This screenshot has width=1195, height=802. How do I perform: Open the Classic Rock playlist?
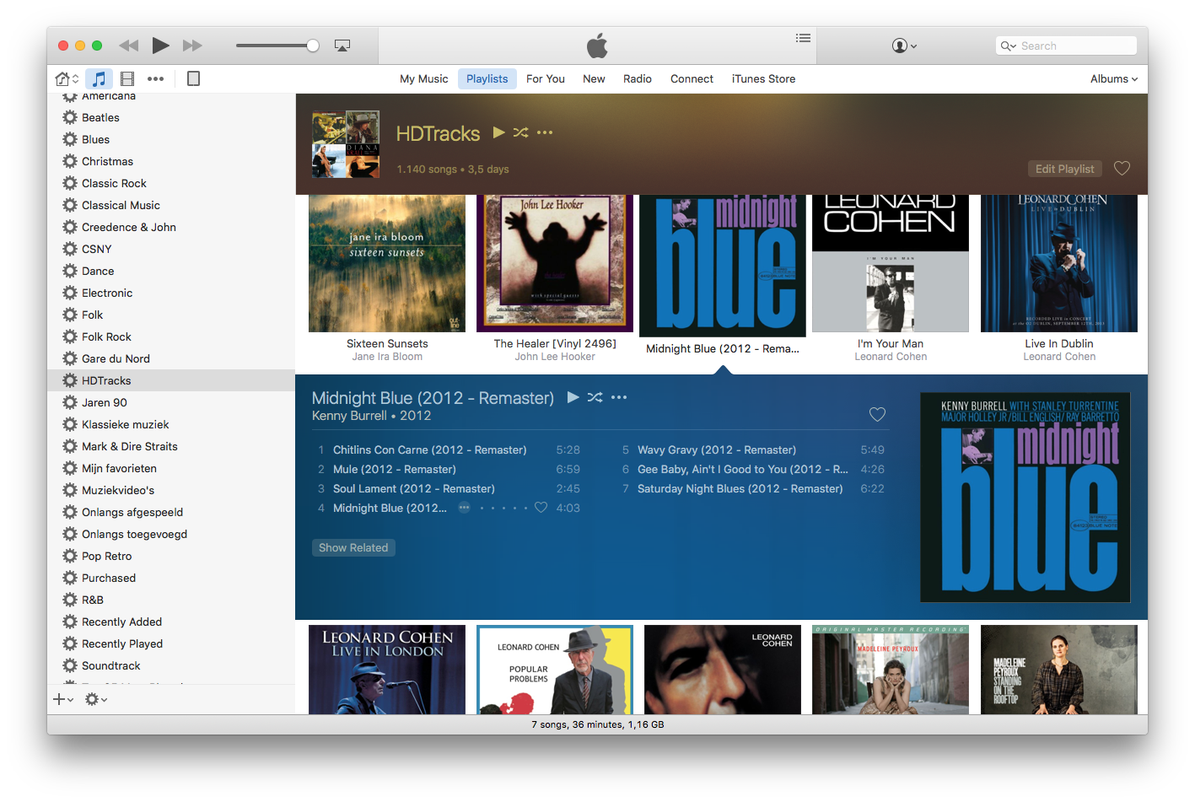pyautogui.click(x=114, y=183)
